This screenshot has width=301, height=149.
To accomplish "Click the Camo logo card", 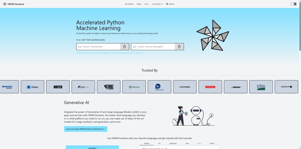I will [x=32, y=87].
